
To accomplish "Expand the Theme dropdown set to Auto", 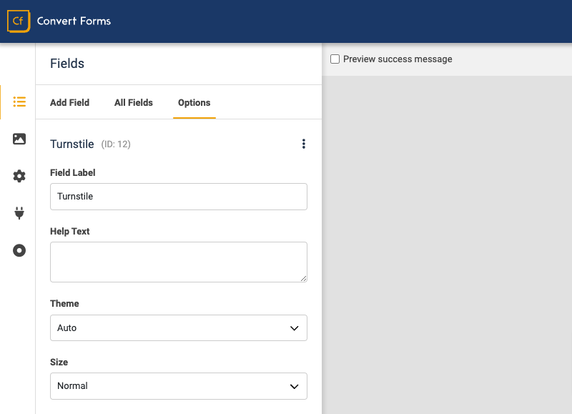I will pos(179,328).
